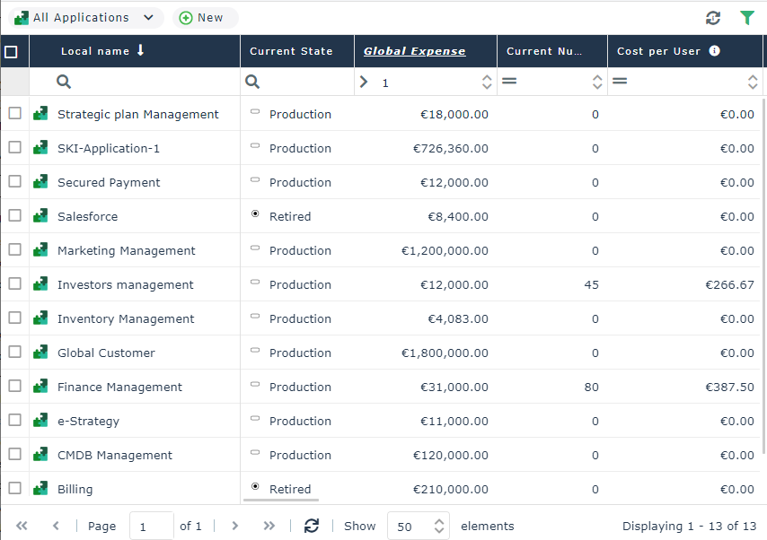Click the search icon under Local name
Image resolution: width=767 pixels, height=540 pixels.
(64, 82)
